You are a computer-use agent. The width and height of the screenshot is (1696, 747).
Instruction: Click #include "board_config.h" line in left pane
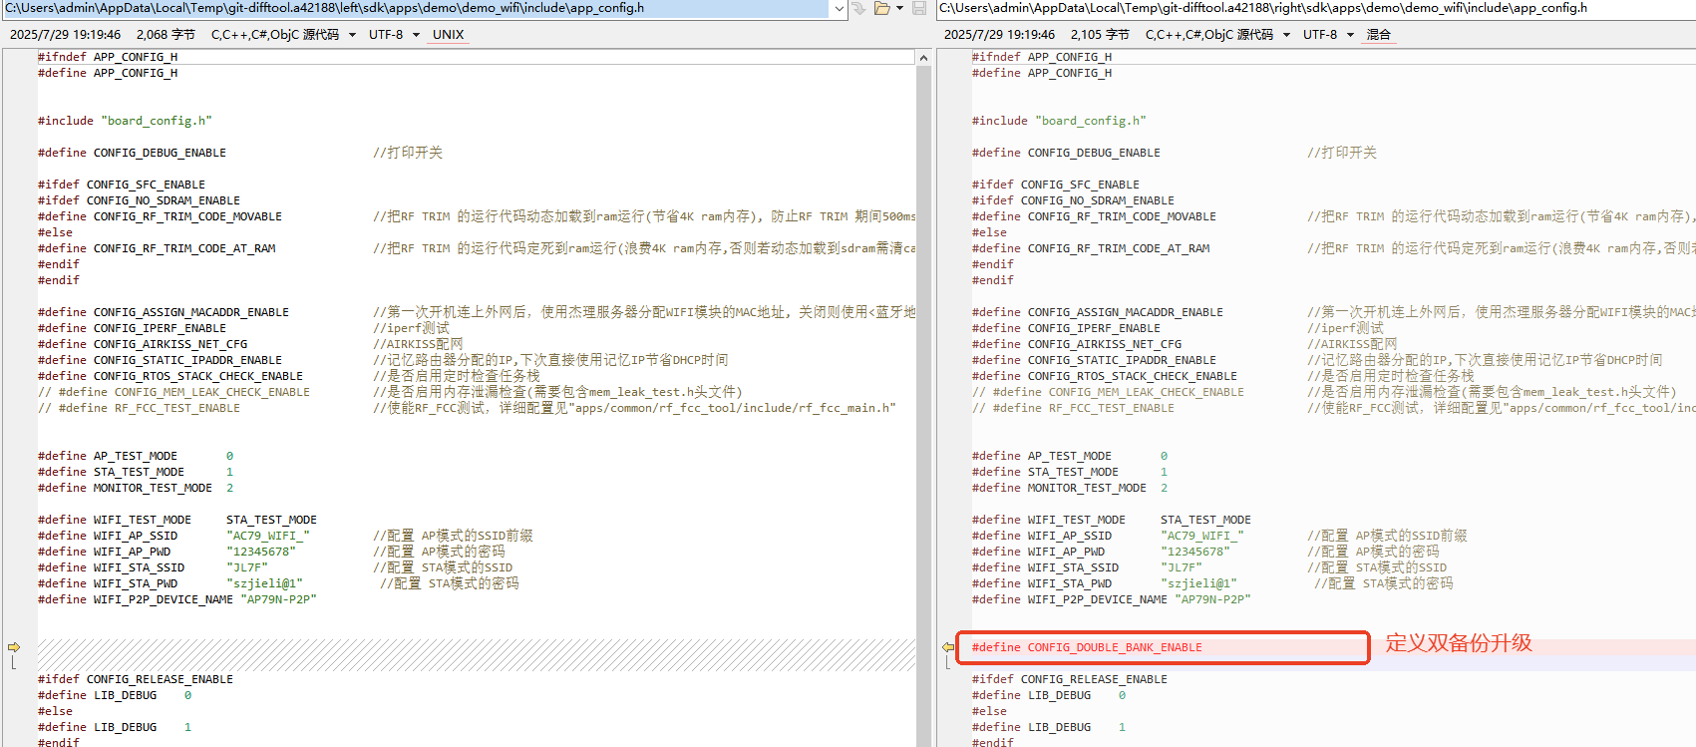coord(125,121)
